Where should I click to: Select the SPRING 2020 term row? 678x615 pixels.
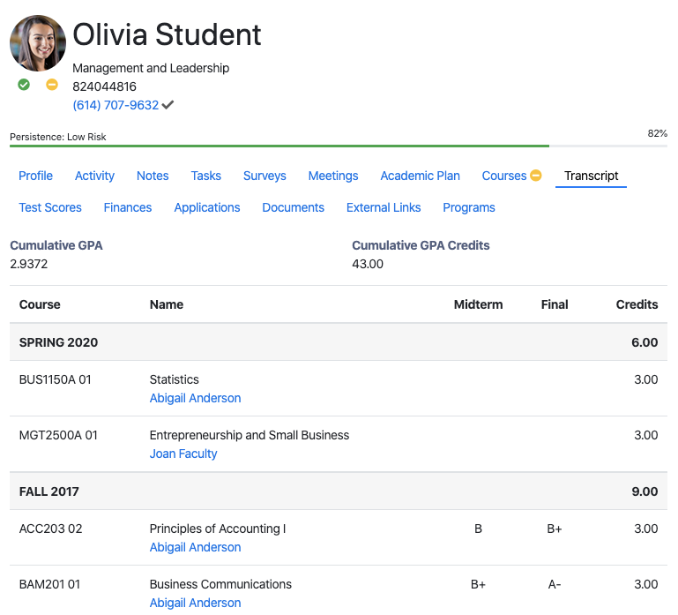tap(339, 341)
